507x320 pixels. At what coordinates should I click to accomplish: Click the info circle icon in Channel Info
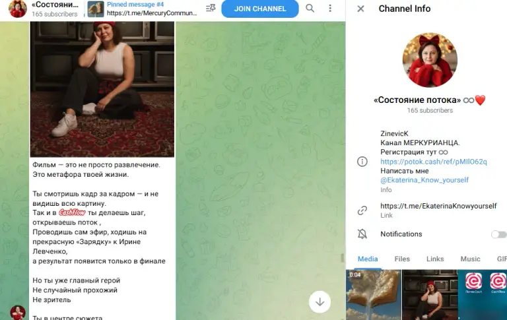(362, 161)
